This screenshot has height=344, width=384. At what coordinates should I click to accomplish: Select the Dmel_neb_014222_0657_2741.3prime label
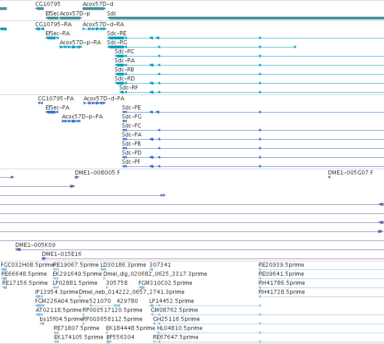(132, 292)
